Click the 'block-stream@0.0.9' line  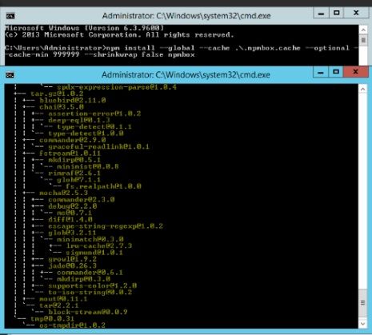(88, 313)
